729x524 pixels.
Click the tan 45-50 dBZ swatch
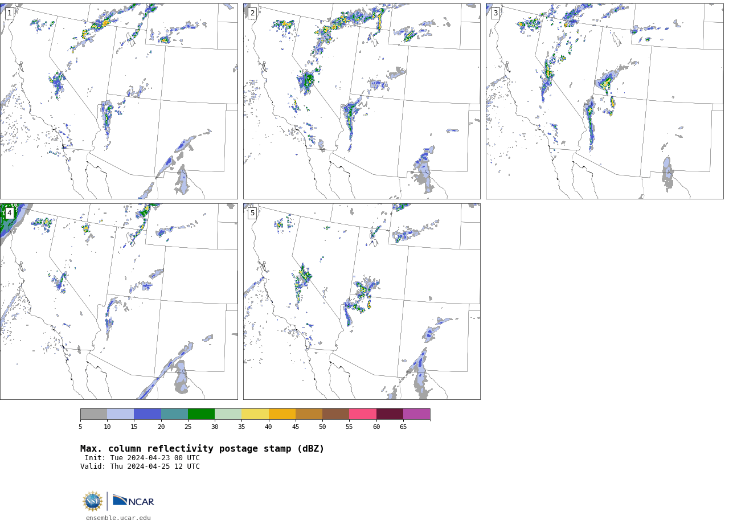pos(309,414)
